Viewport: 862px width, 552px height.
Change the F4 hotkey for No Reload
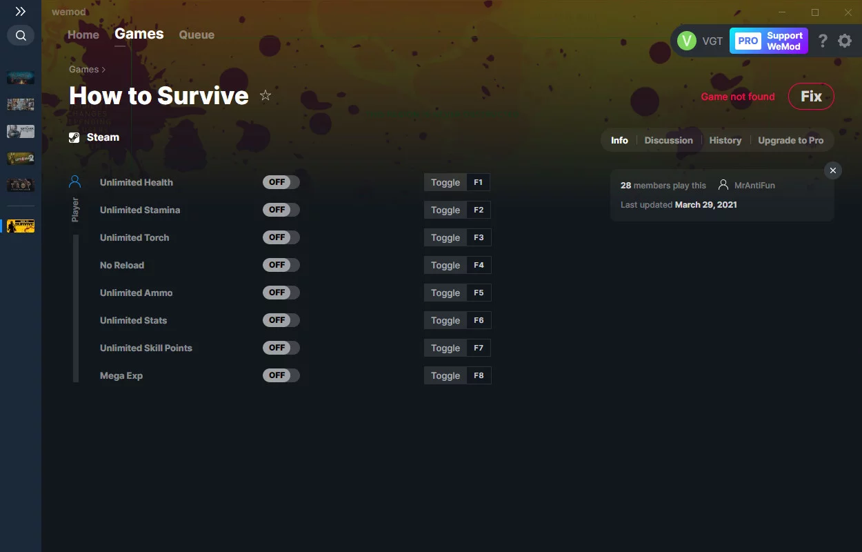[479, 265]
